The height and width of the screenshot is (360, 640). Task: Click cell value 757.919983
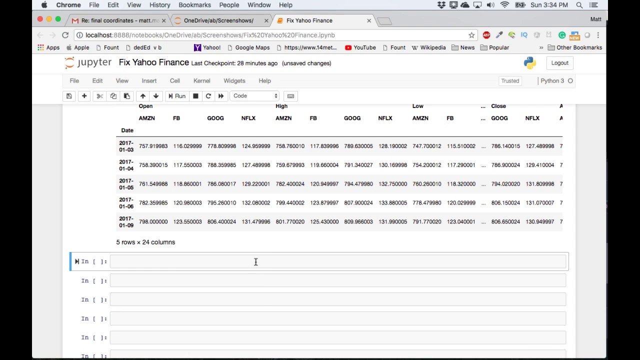153,146
